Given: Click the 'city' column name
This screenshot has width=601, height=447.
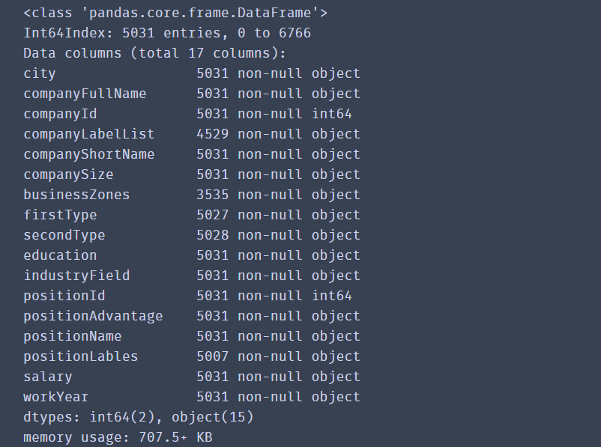Looking at the screenshot, I should [40, 73].
